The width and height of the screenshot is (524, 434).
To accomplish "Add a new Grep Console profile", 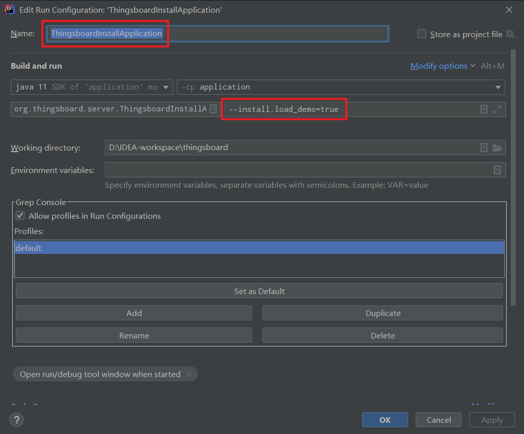I will tap(133, 313).
